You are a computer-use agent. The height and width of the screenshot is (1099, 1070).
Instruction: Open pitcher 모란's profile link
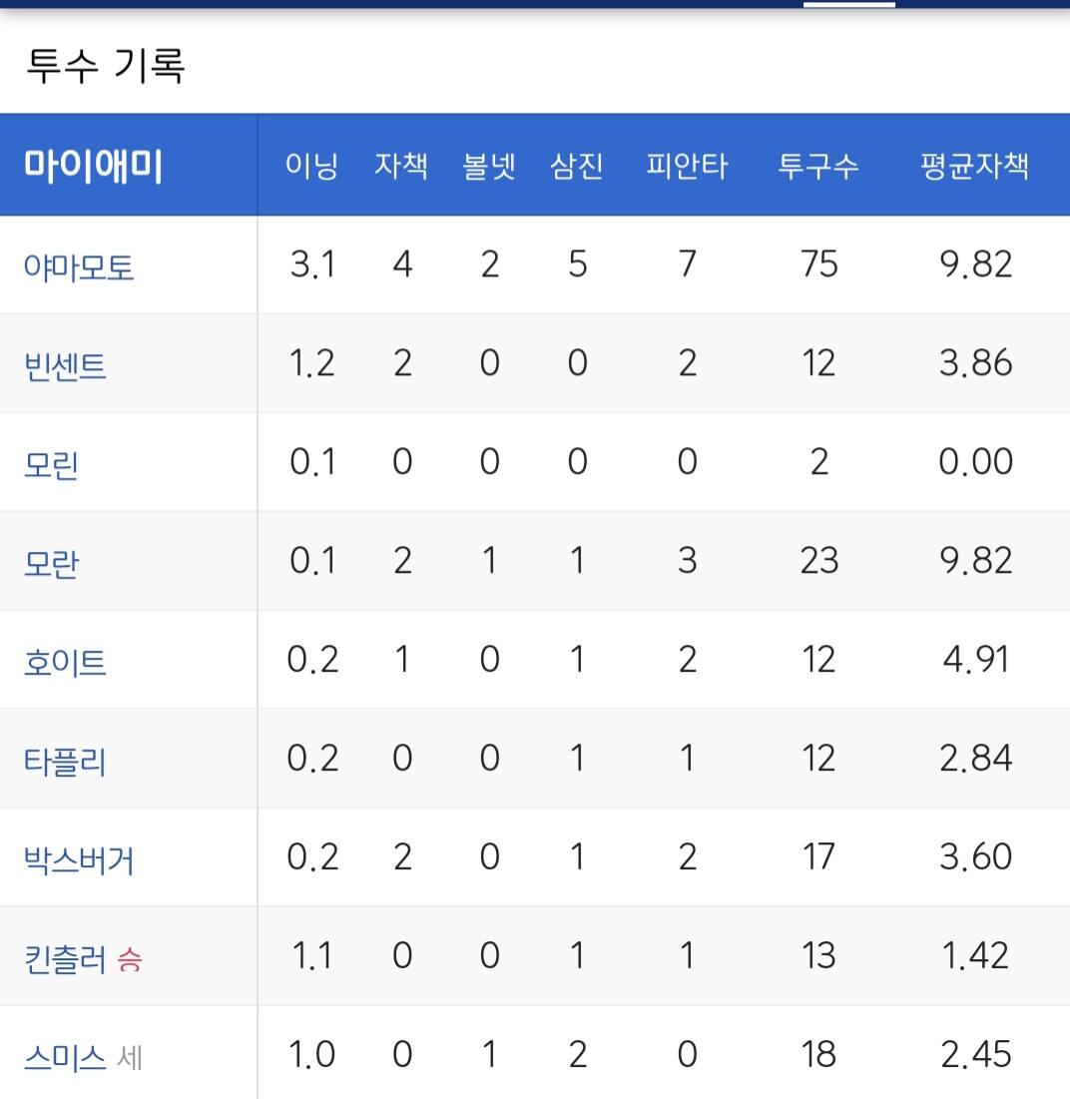tap(51, 564)
